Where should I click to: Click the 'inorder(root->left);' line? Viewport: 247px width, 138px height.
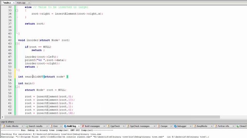[x=41, y=57]
